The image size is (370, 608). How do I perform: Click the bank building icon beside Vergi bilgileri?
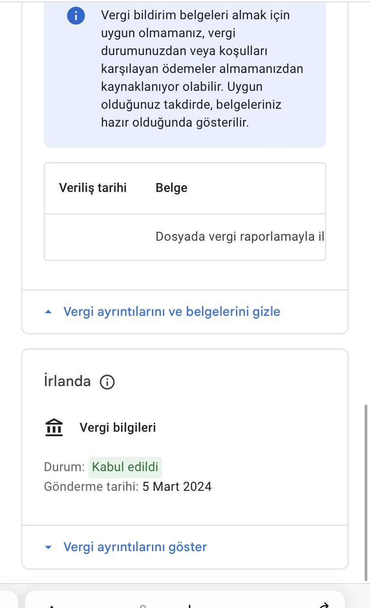[x=54, y=427]
